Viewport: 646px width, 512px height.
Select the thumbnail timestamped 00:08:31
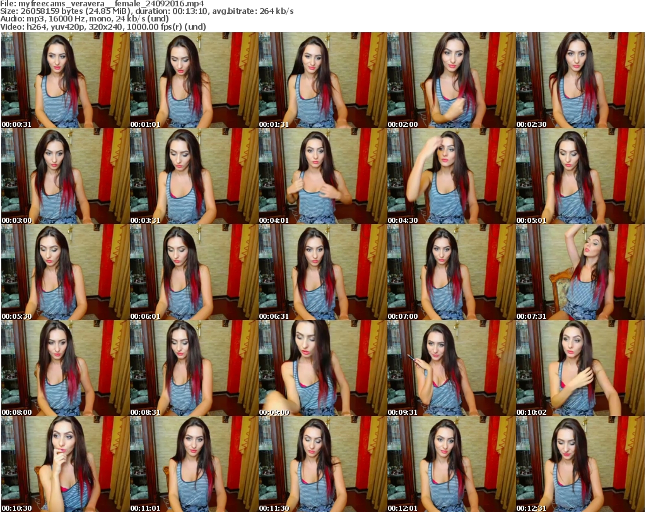tap(194, 368)
